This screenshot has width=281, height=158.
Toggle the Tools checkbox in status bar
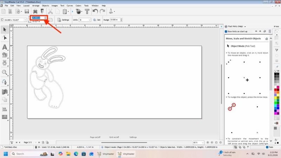[x=267, y=147]
